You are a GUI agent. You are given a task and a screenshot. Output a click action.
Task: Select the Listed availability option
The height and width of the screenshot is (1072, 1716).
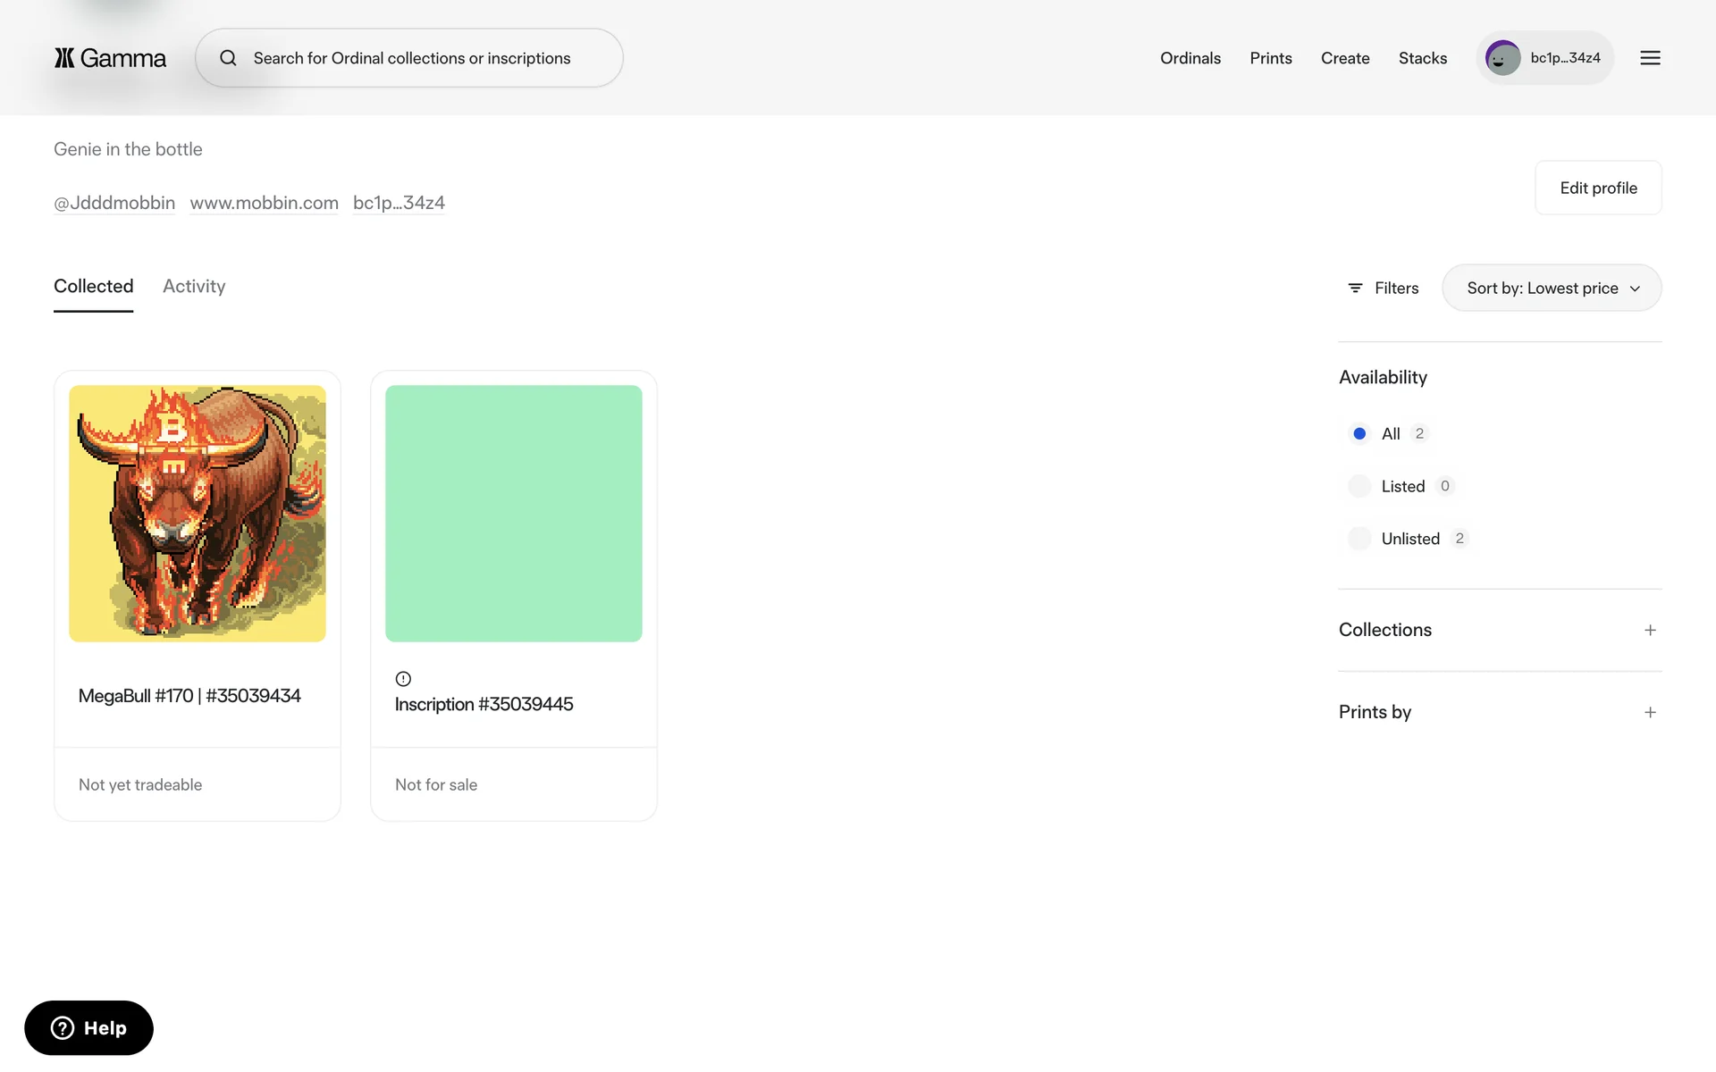(1359, 486)
